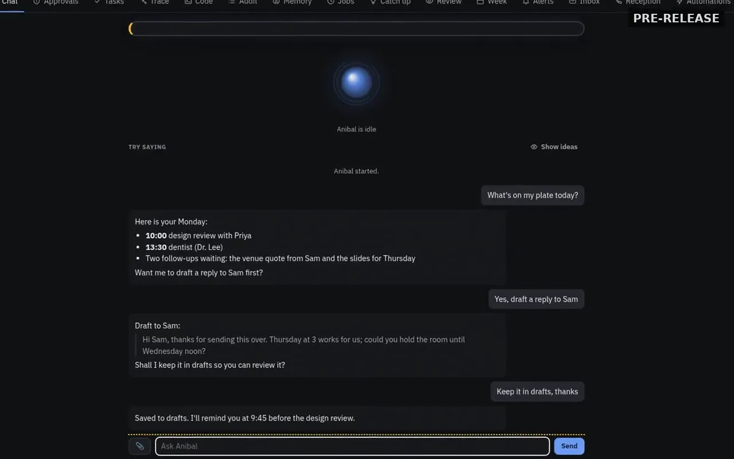The height and width of the screenshot is (459, 734).
Task: Click the "Anibal is idle" status text
Action: click(x=356, y=129)
